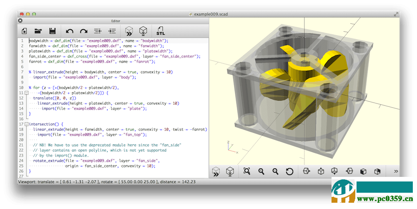Viewport: 417px width, 209px height.
Task: Unindent the selected code lines
Action: point(98,31)
